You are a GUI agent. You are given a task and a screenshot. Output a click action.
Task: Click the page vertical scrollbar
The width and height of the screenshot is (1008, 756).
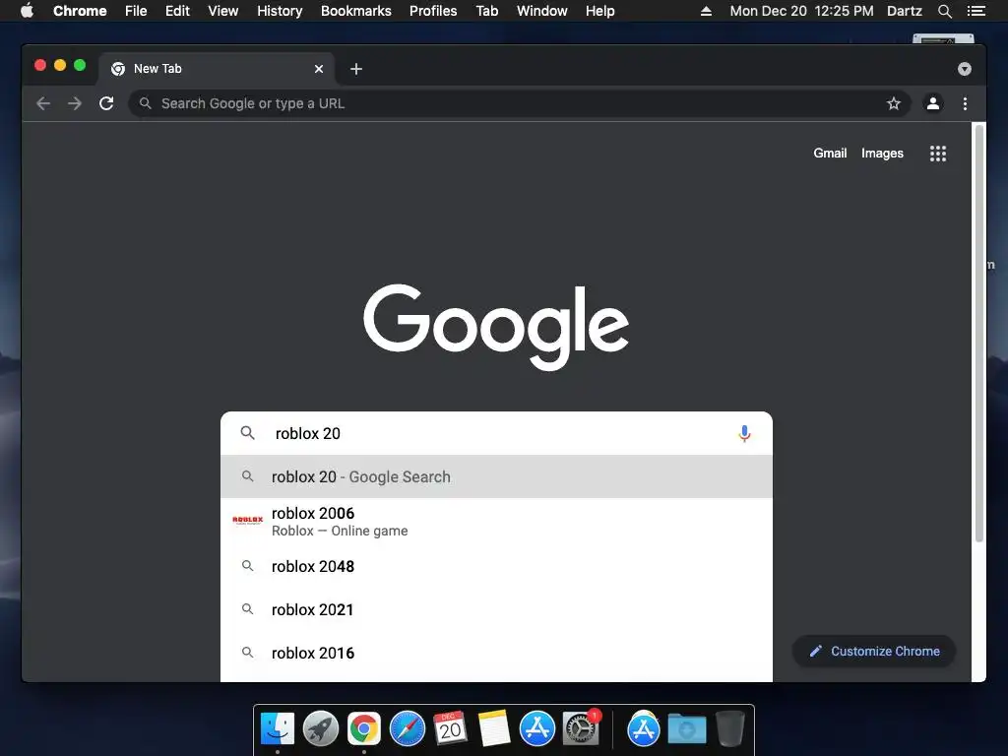(x=979, y=334)
